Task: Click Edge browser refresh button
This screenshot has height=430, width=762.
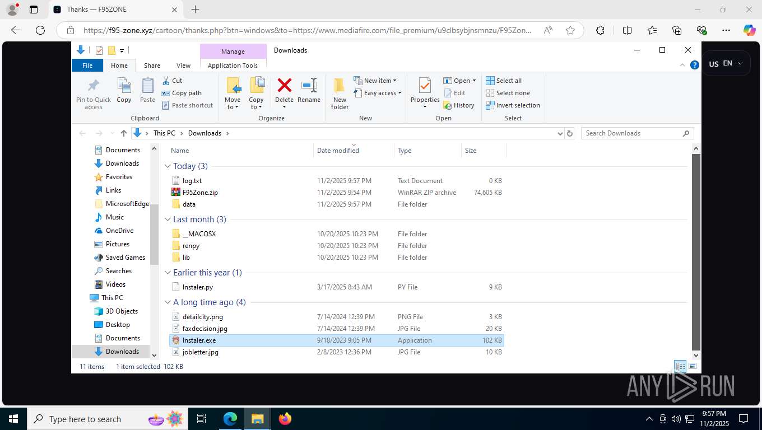Action: pyautogui.click(x=40, y=30)
